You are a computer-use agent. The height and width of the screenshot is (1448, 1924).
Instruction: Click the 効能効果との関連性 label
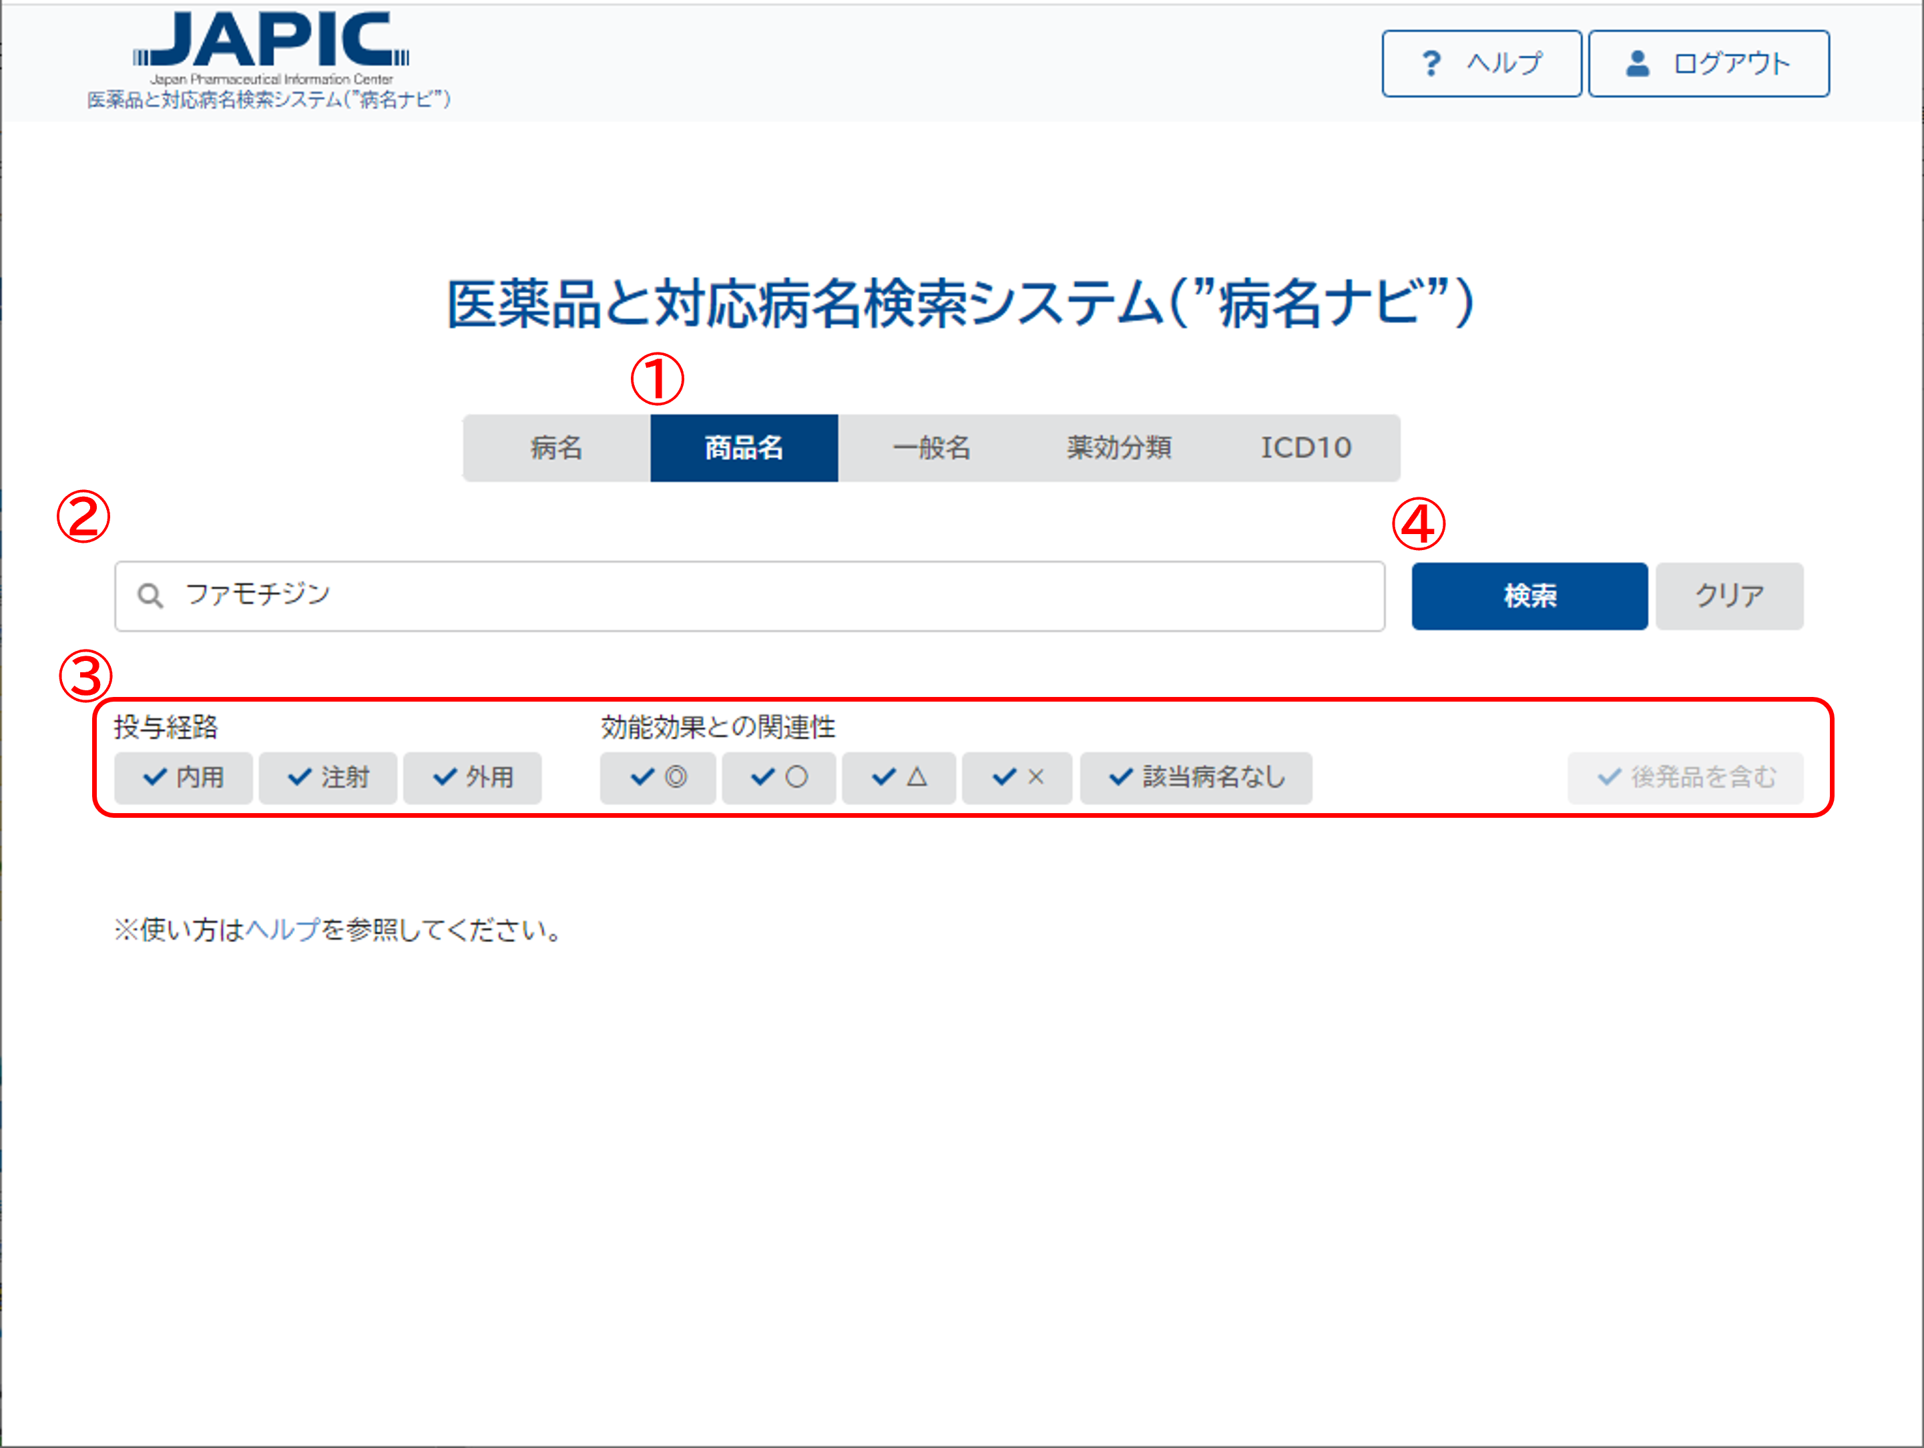(x=718, y=727)
